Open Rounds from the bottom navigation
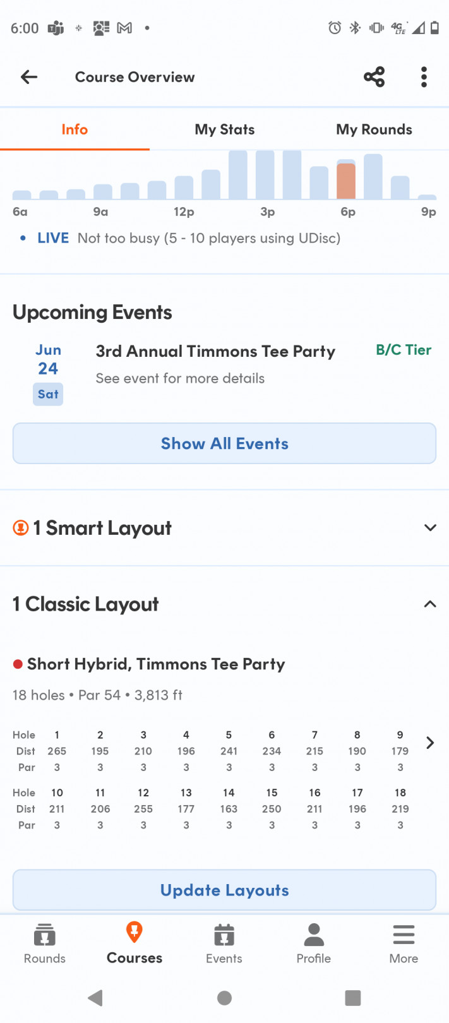The height and width of the screenshot is (1023, 449). pos(45,943)
